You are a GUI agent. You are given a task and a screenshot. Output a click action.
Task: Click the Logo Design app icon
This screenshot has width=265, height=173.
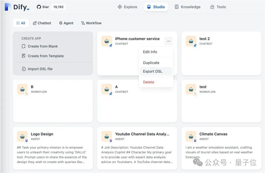pyautogui.click(x=22, y=136)
